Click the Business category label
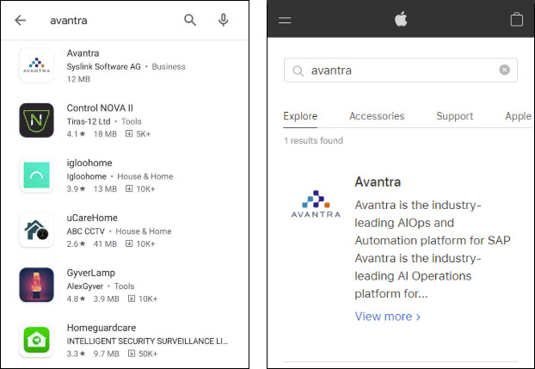This screenshot has width=535, height=369. tap(169, 66)
